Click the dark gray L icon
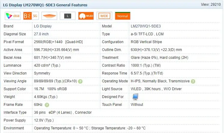 click(x=68, y=16)
